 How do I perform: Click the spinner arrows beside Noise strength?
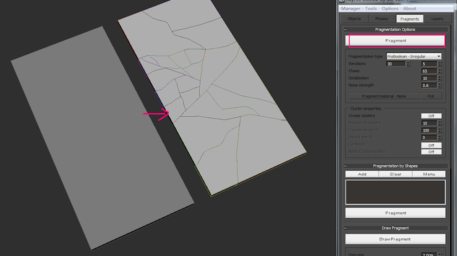(x=440, y=85)
